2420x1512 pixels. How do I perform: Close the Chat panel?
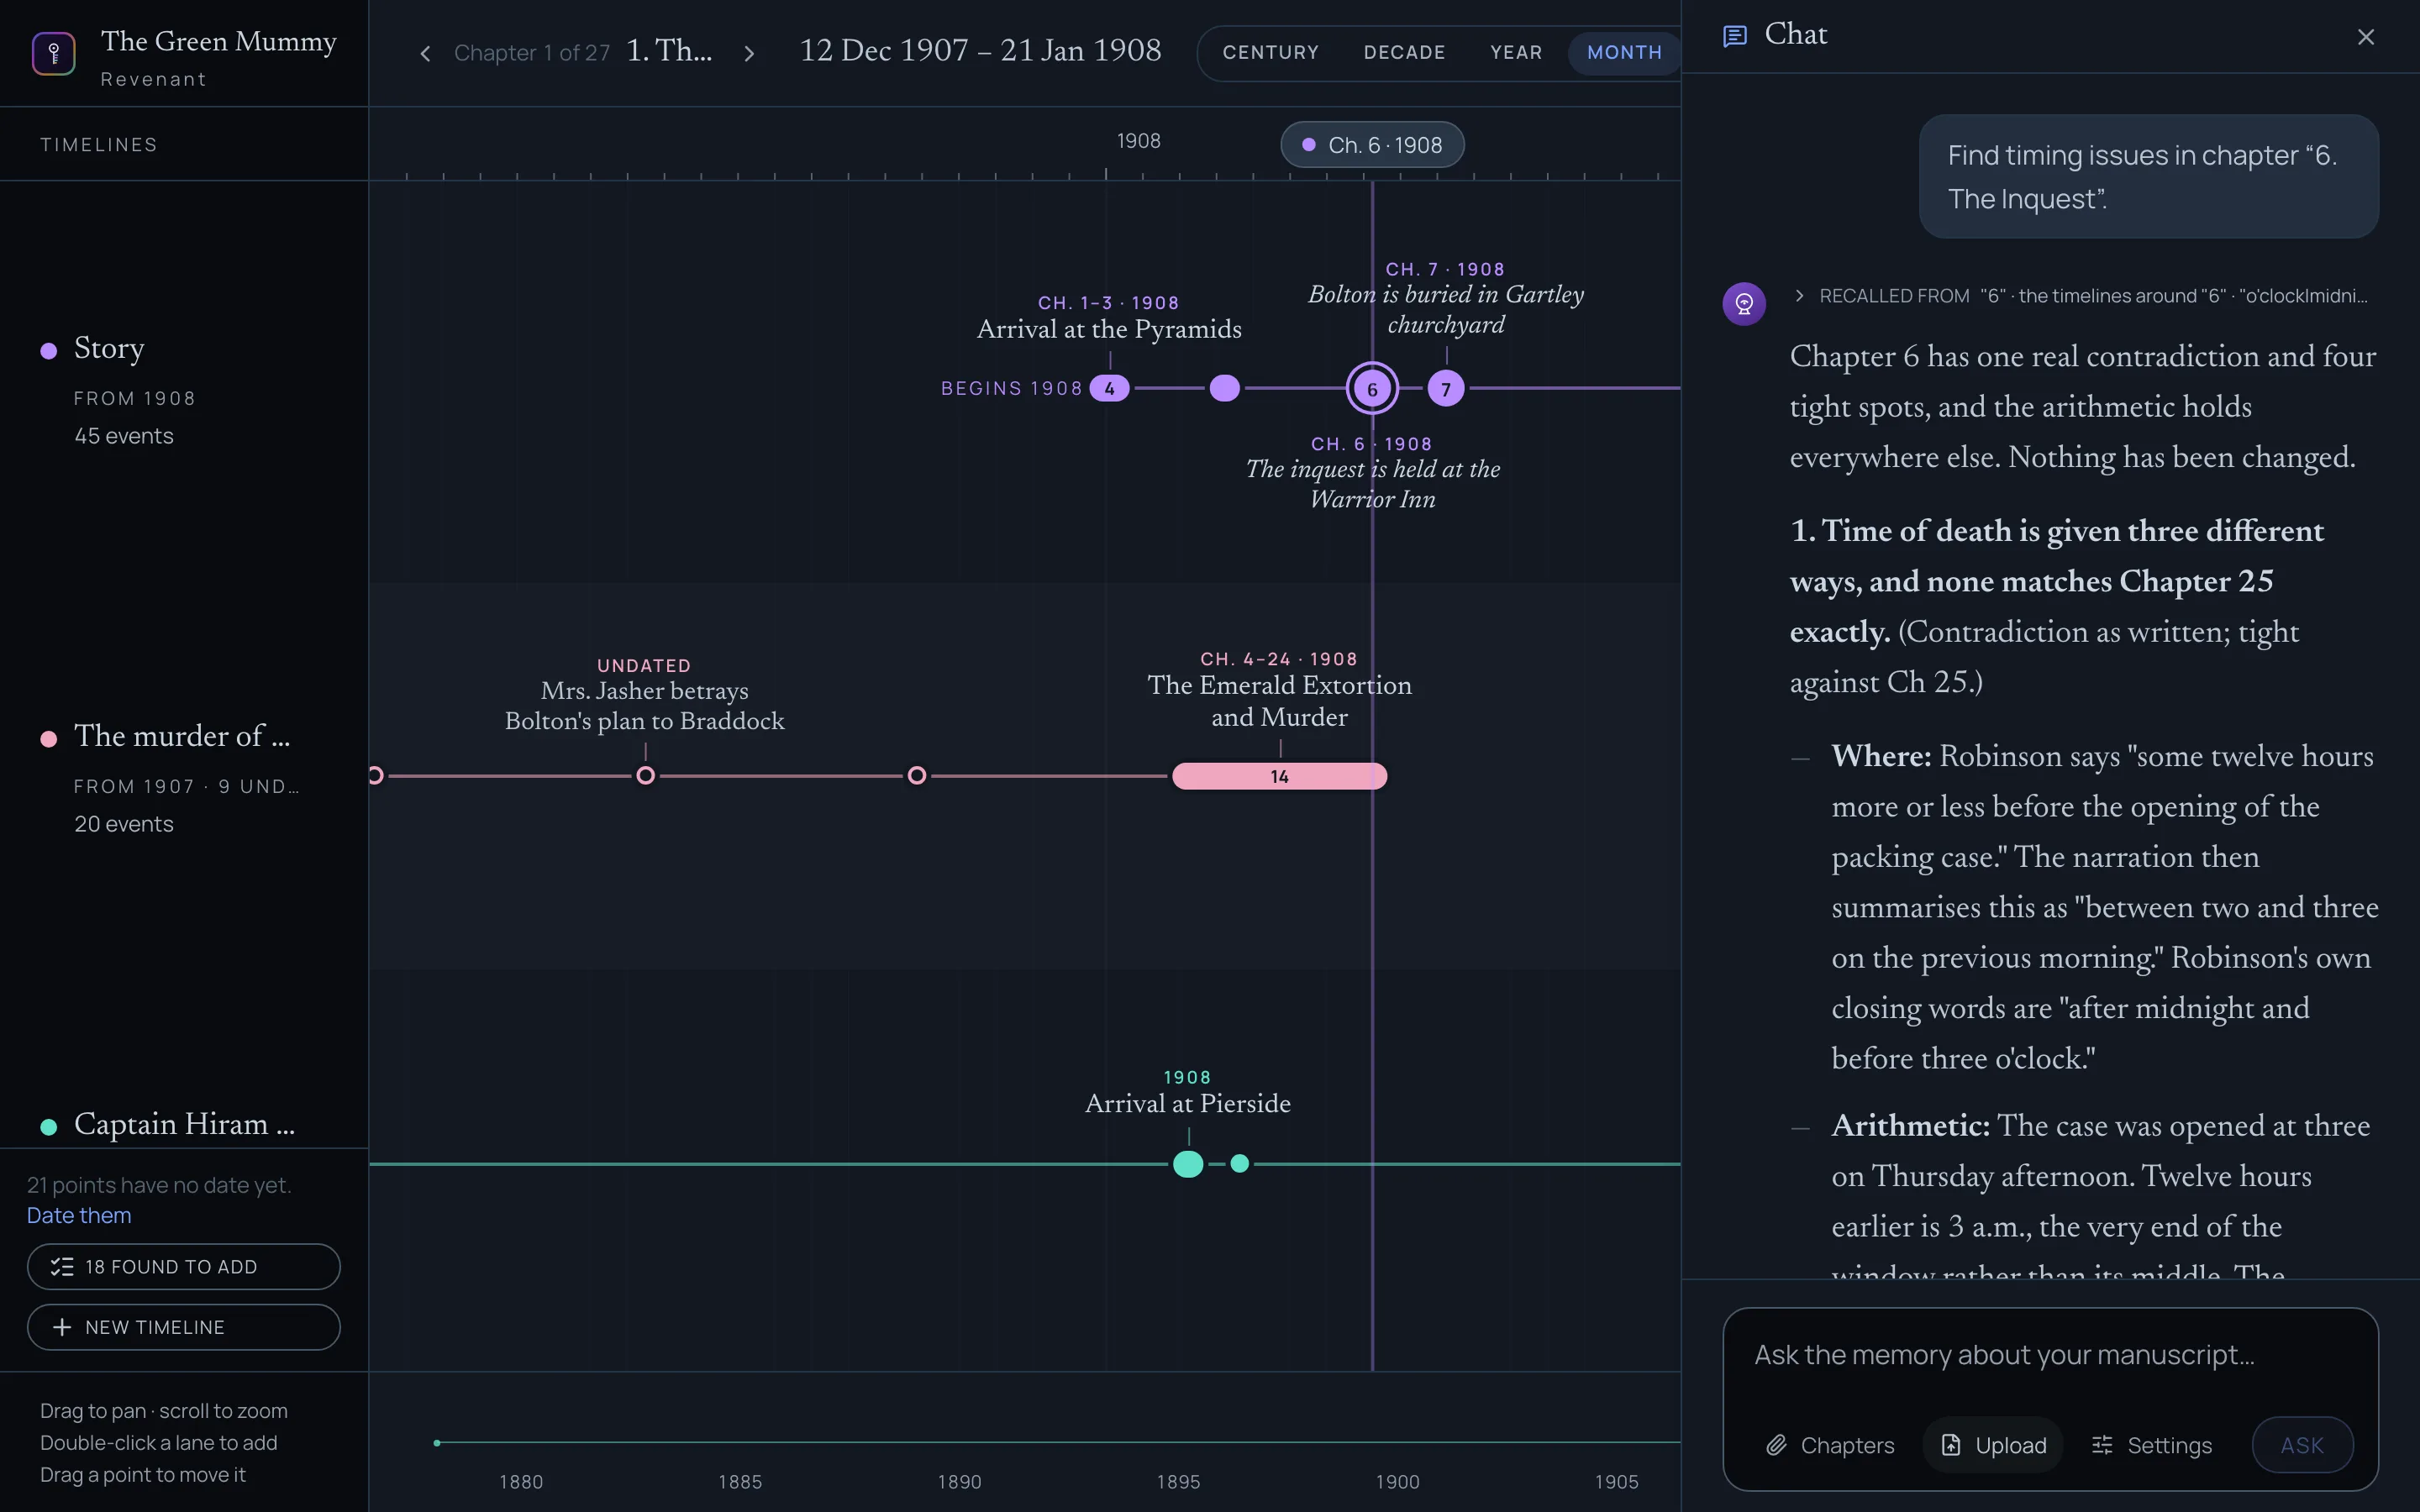click(x=2365, y=37)
